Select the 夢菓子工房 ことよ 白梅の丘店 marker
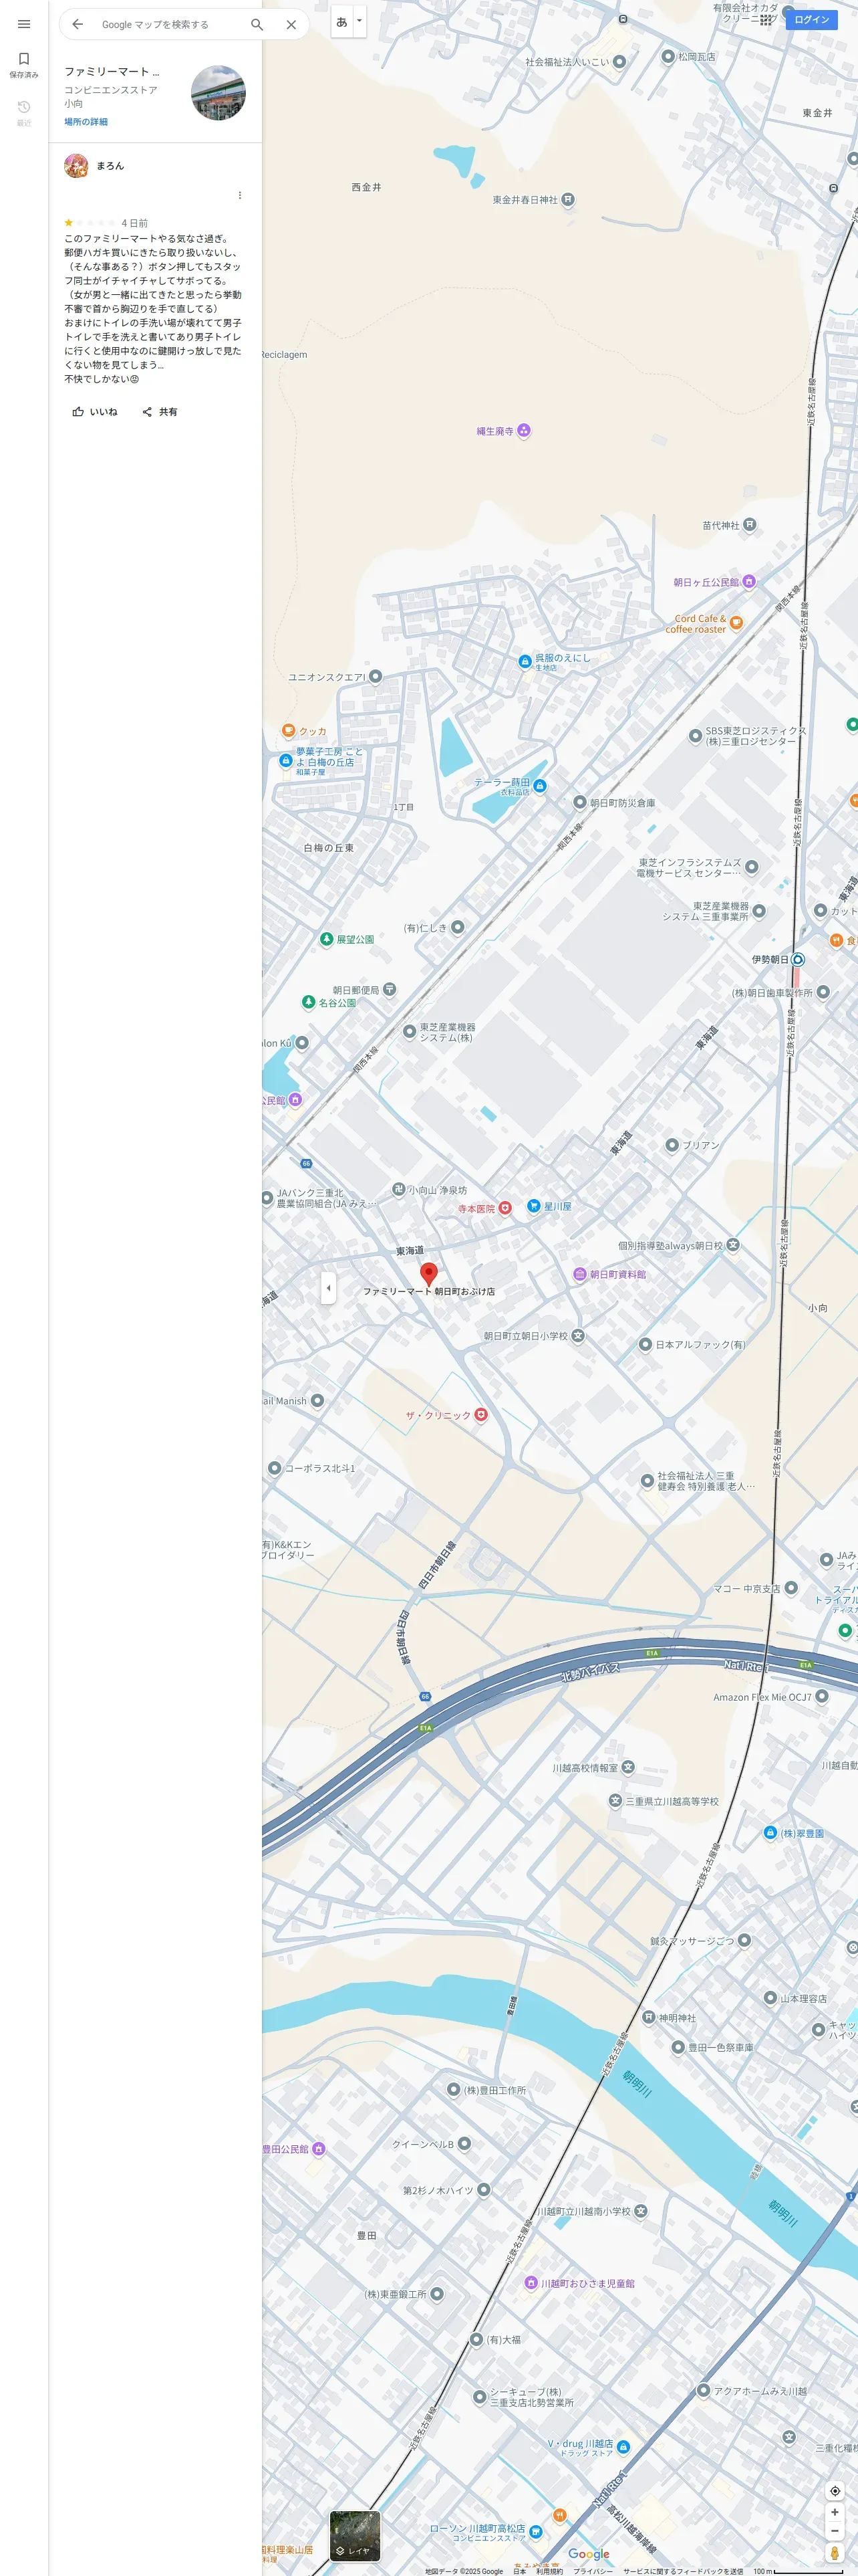This screenshot has width=858, height=2576. 286,761
